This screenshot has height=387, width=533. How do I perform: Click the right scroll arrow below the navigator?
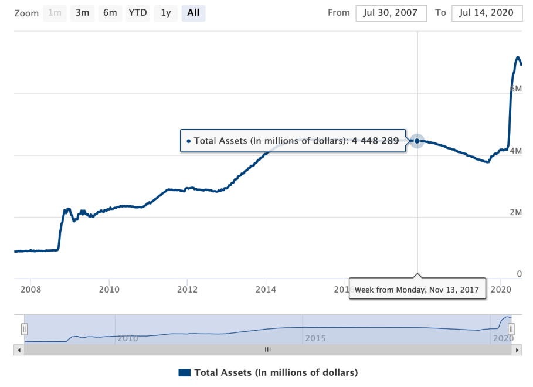518,349
